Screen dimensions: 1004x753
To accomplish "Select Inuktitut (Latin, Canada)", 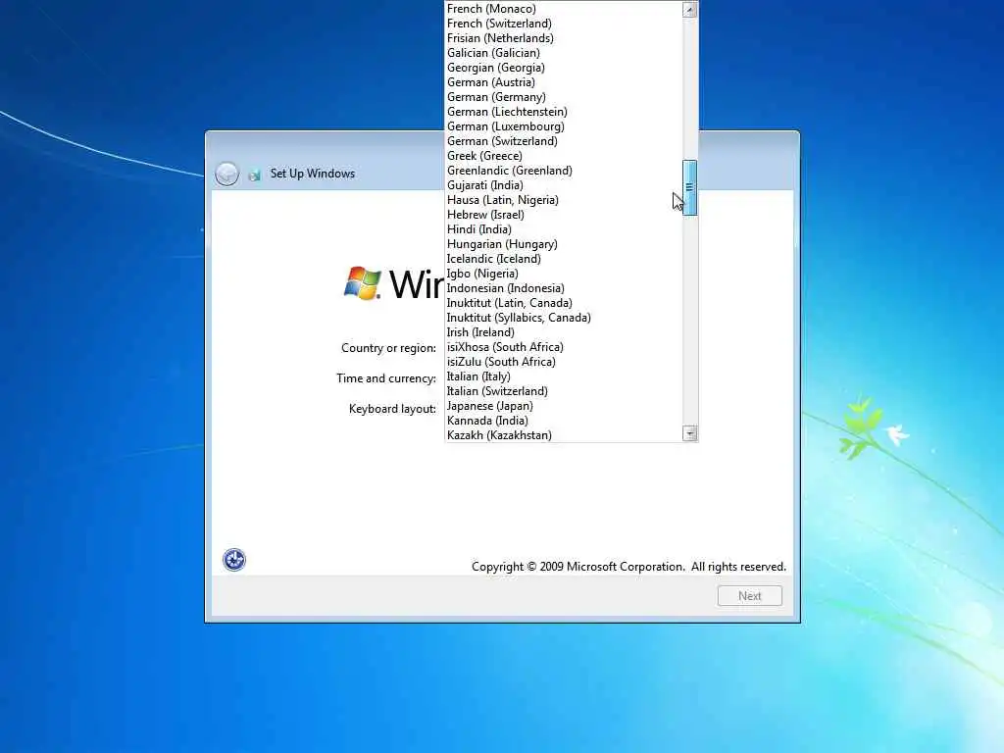I will [564, 303].
